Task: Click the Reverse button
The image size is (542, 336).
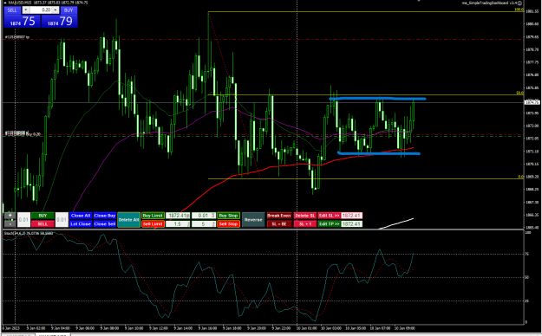Action: (253, 220)
